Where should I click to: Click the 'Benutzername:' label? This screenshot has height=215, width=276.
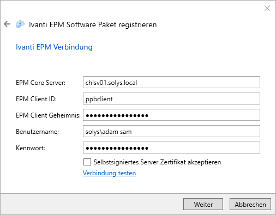pos(38,132)
